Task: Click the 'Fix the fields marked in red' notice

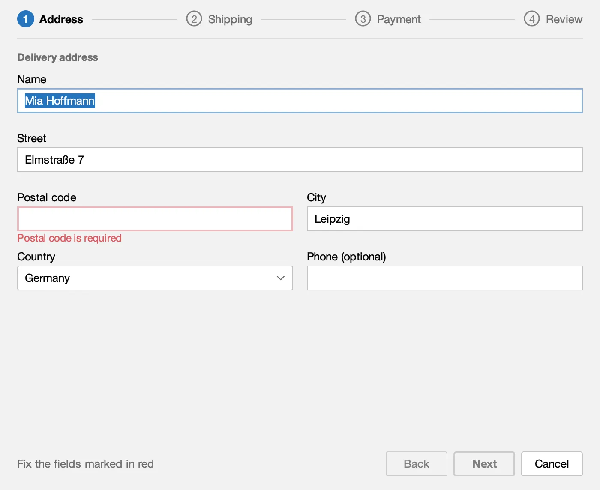Action: [85, 464]
